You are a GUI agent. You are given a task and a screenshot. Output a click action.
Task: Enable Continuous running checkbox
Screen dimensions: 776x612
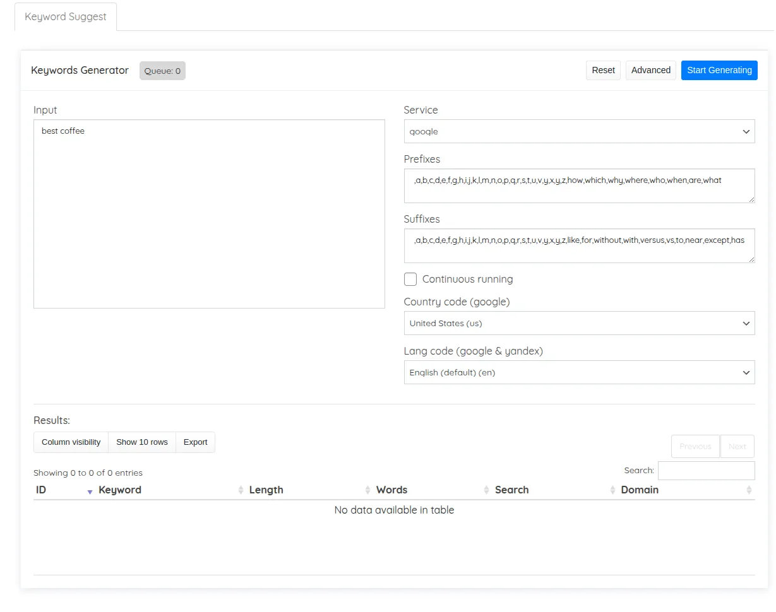tap(410, 280)
